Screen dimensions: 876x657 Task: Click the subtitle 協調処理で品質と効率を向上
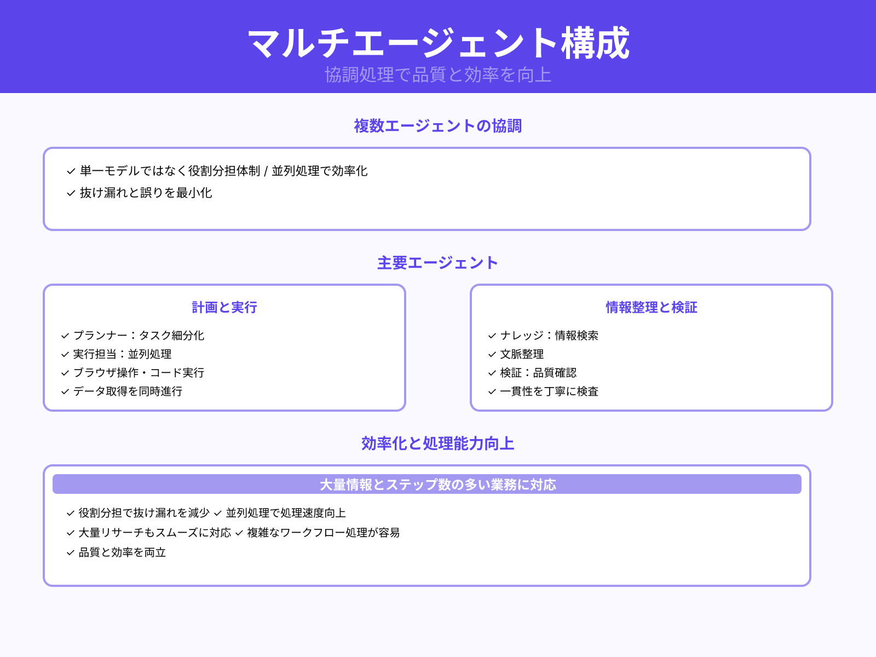[x=438, y=76]
